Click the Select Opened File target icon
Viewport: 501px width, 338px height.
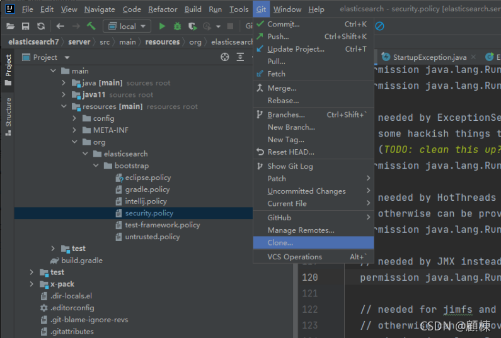click(225, 57)
